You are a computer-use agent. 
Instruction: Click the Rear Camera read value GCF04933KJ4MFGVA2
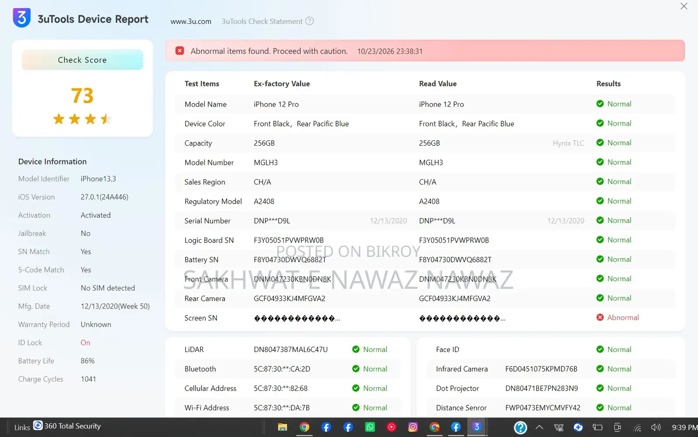(x=455, y=299)
